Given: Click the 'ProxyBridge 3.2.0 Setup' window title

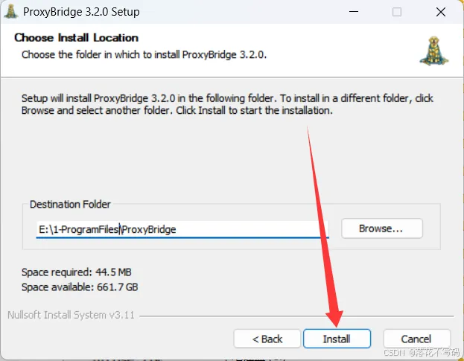Looking at the screenshot, I should tap(81, 12).
